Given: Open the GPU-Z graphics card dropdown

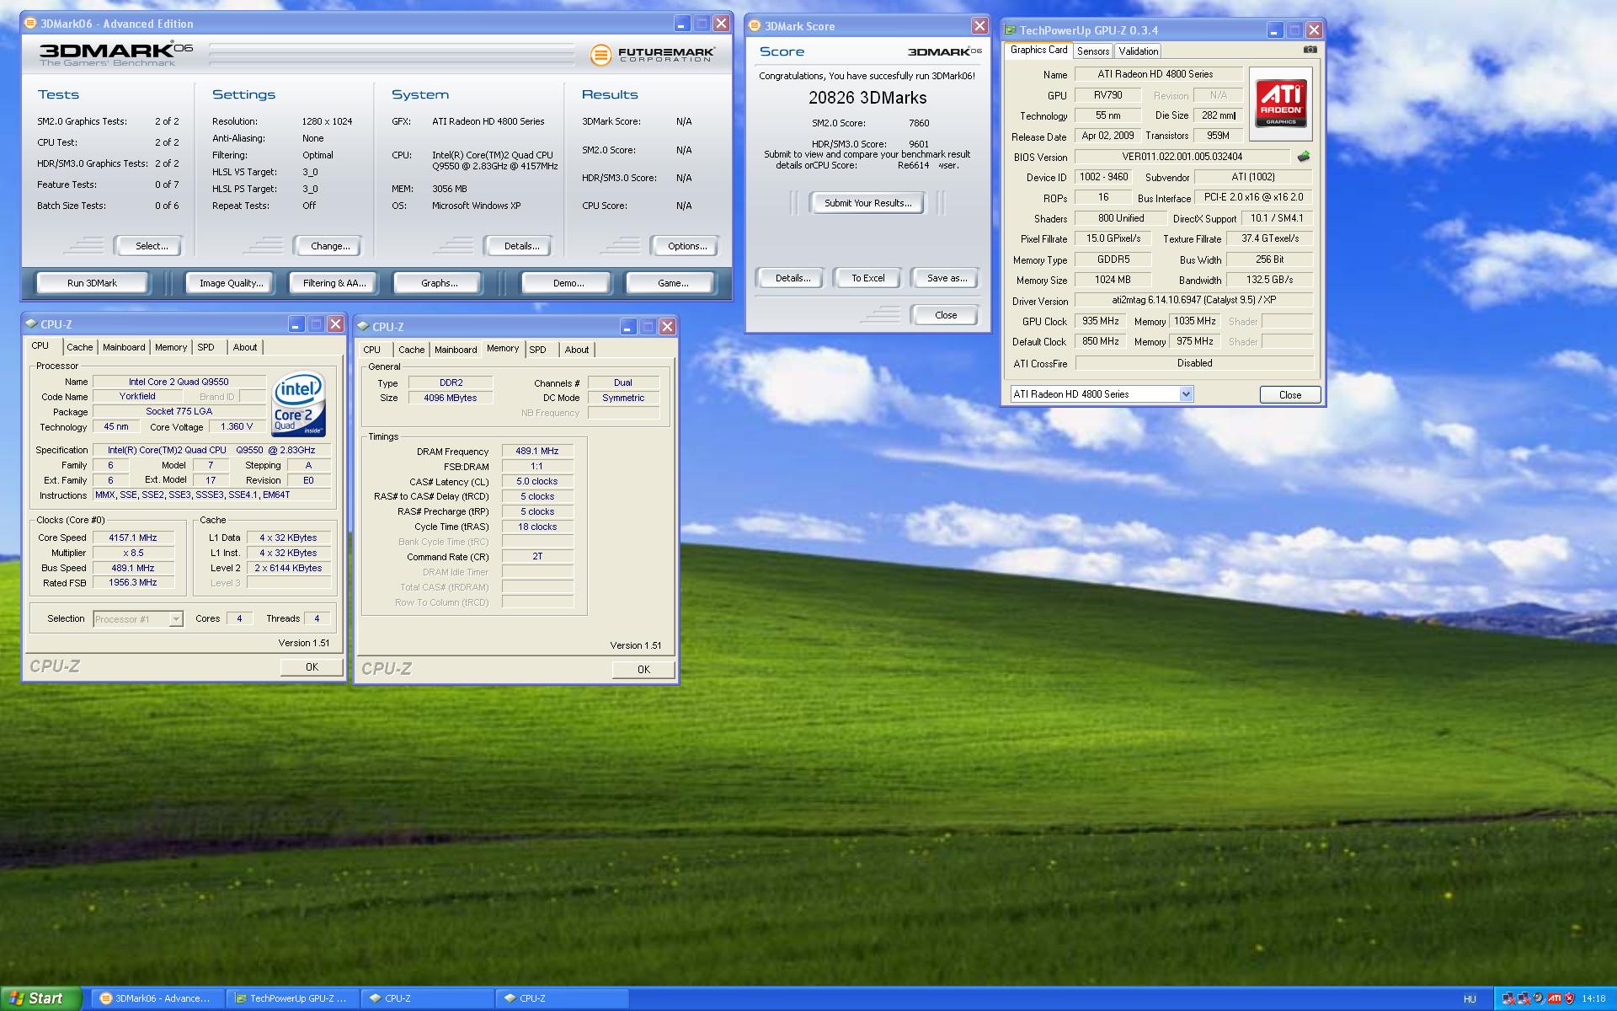Looking at the screenshot, I should pos(1186,394).
